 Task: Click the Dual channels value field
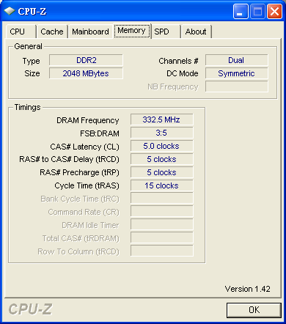236,60
